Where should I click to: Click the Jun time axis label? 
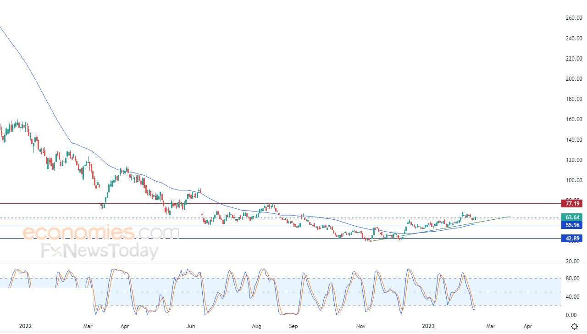[x=191, y=326]
